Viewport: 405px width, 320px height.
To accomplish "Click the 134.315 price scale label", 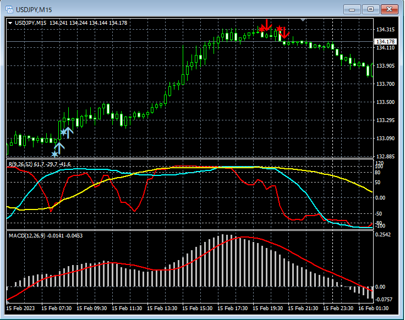I will pos(385,30).
